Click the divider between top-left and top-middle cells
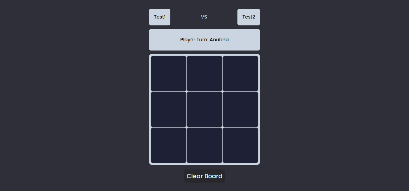The width and height of the screenshot is (409, 191). [x=187, y=74]
